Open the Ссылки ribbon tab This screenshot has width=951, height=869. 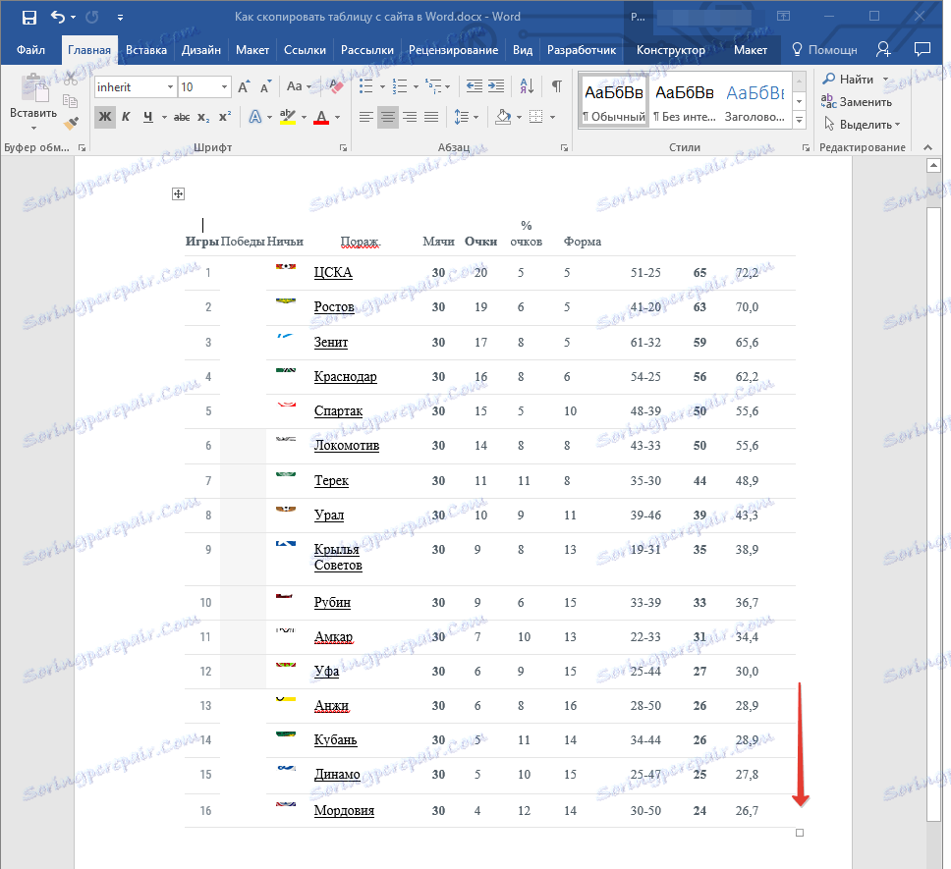coord(305,50)
